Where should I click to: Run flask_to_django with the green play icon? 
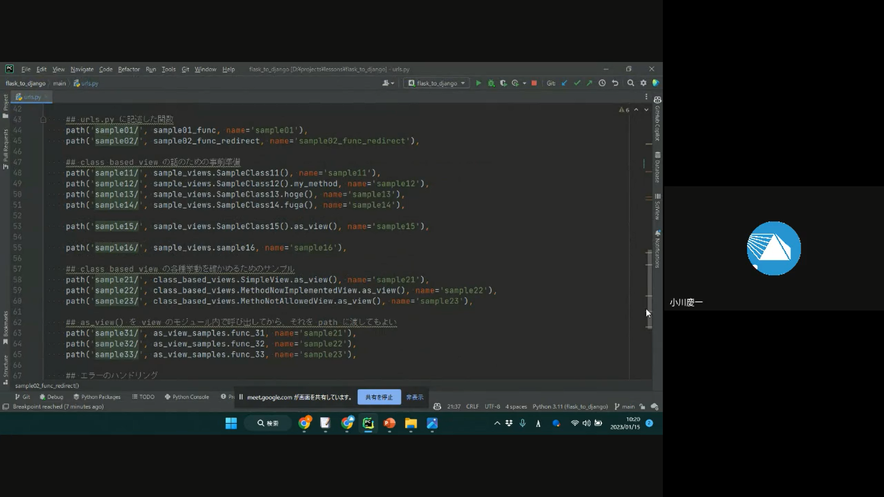tap(478, 83)
